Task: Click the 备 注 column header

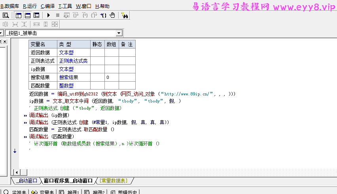Action: [127, 44]
